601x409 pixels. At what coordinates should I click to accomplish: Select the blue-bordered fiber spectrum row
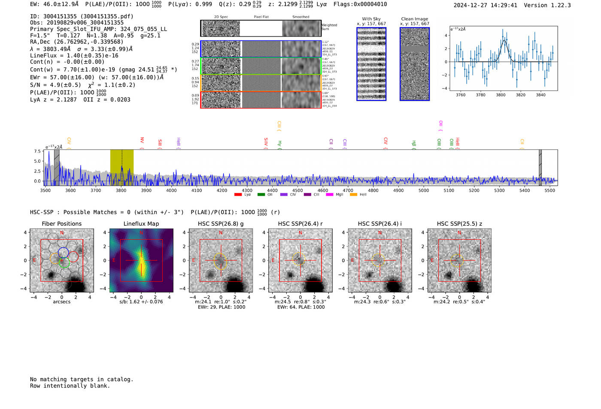point(261,49)
